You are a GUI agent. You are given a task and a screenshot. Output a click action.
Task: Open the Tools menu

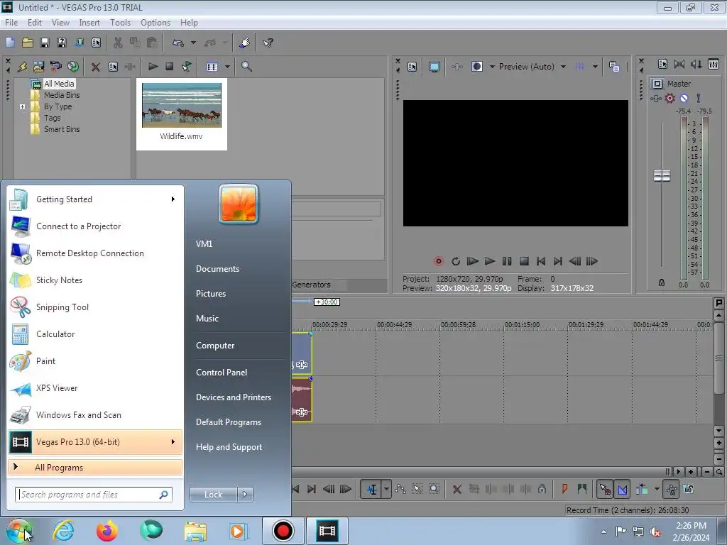pyautogui.click(x=120, y=23)
